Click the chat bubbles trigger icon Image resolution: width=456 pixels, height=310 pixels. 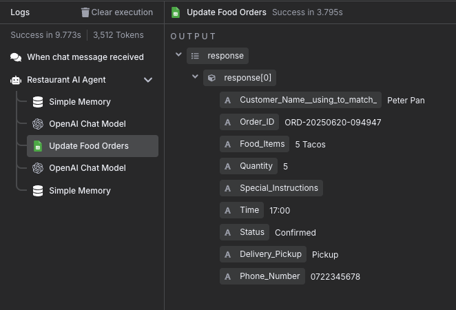[16, 57]
